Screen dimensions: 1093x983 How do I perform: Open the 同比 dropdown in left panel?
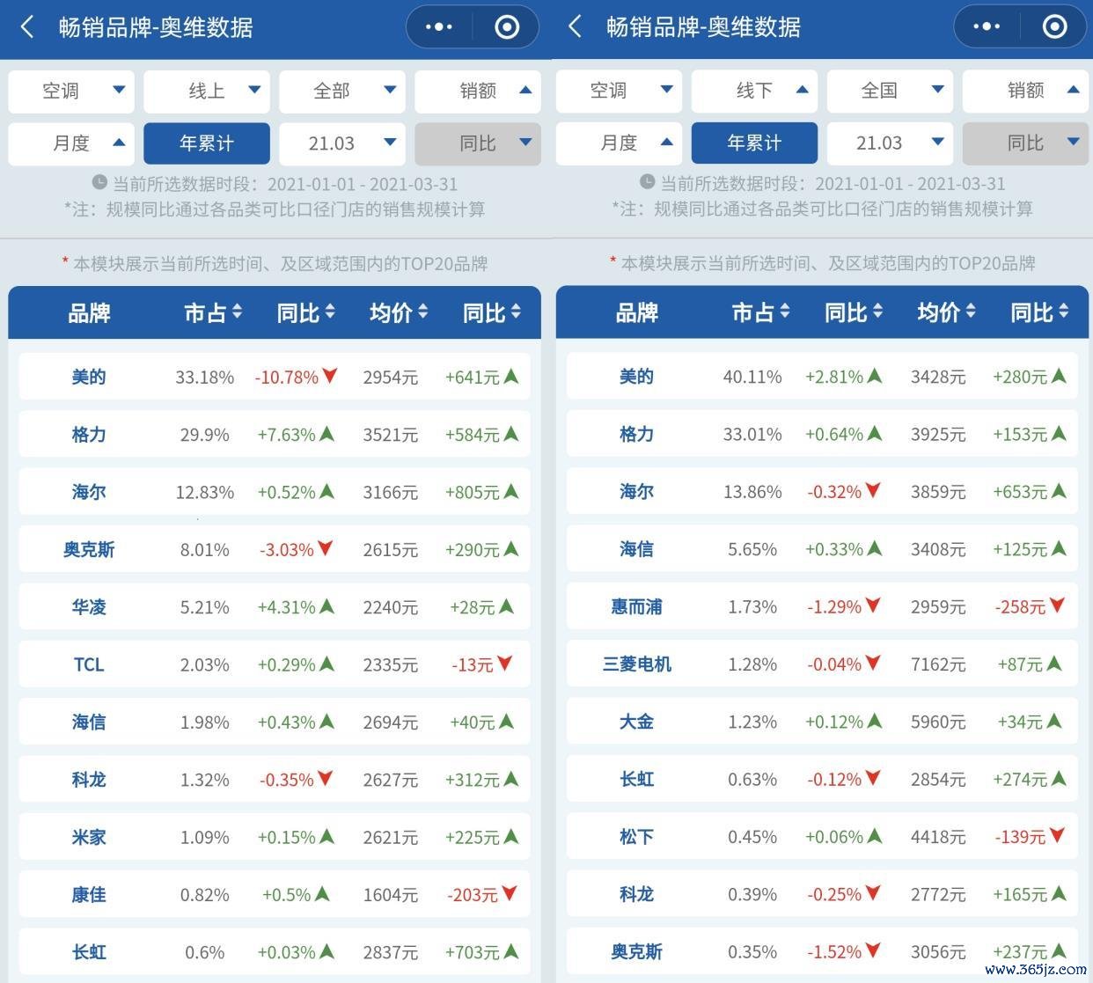[x=478, y=143]
